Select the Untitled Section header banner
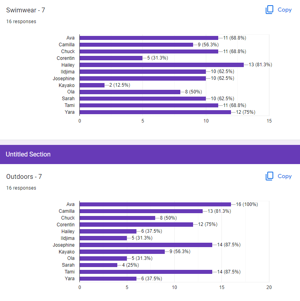This screenshot has width=300, height=301. 150,154
